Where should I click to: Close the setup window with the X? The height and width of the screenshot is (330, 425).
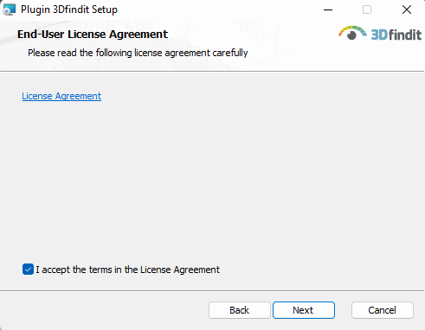click(x=407, y=10)
